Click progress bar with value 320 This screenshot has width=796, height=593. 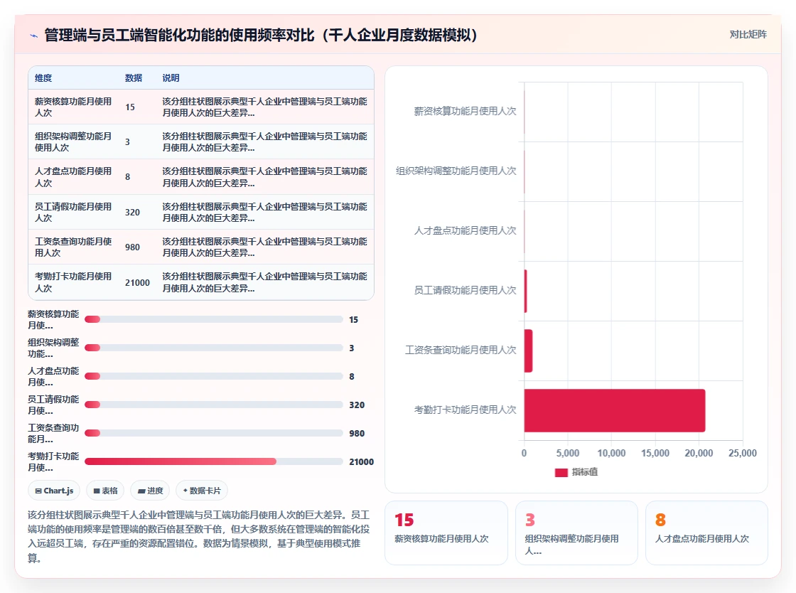(214, 405)
